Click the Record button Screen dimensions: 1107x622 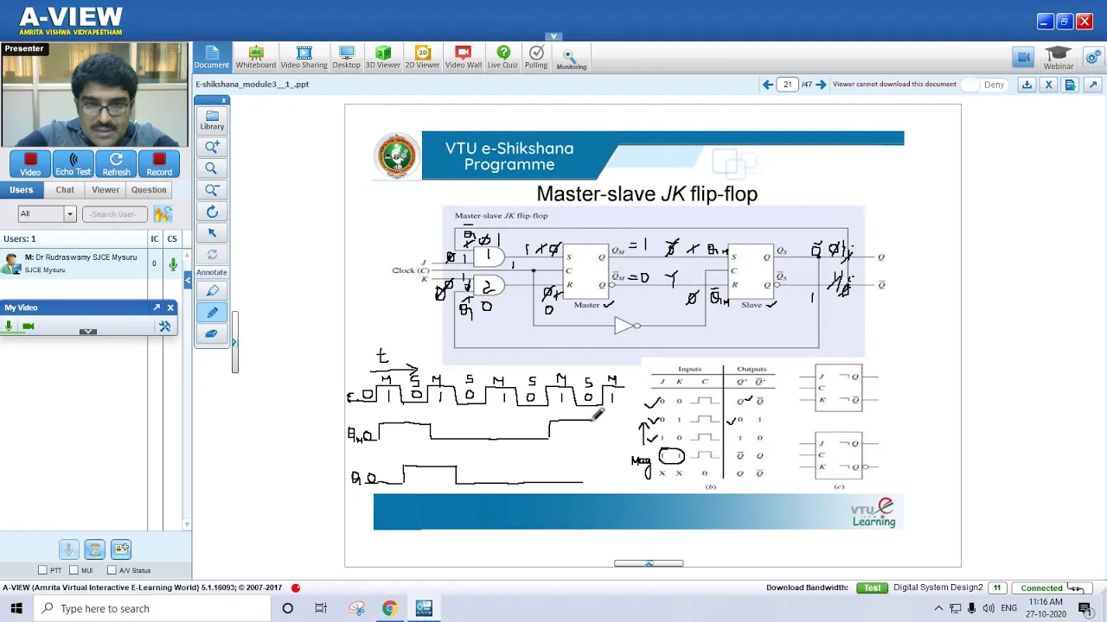tap(159, 164)
